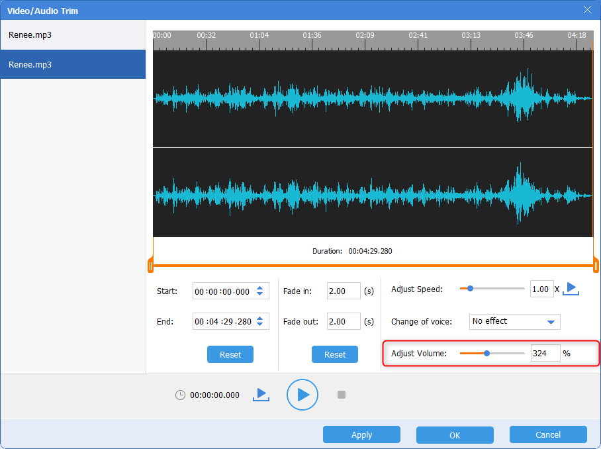Viewport: 601px width, 449px height.
Task: Click the Start time stepper arrows
Action: 260,291
